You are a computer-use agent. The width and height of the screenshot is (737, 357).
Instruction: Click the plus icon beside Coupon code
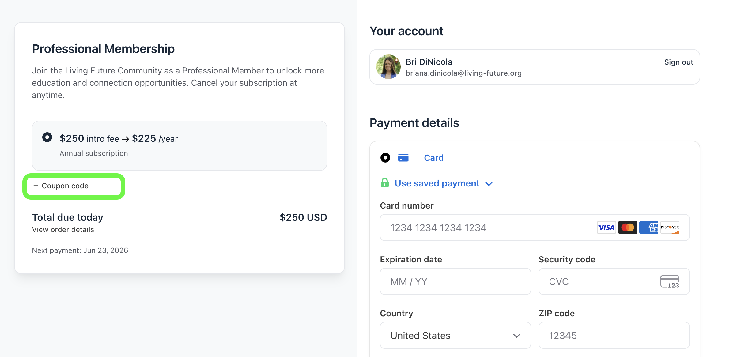[x=36, y=186]
